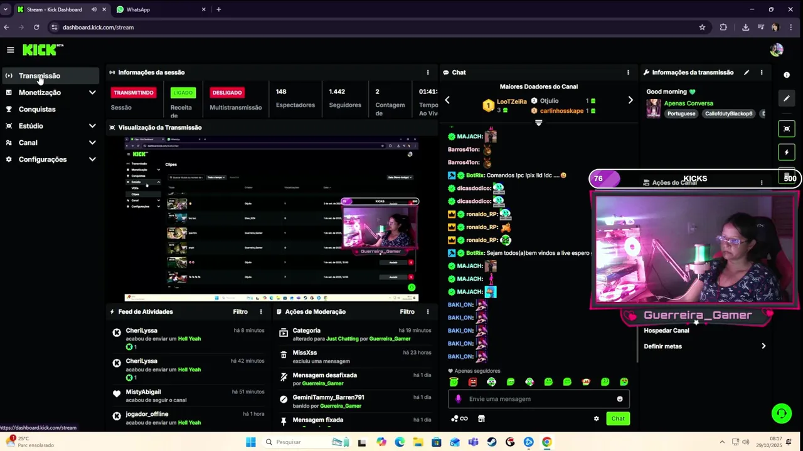Click the purple microphone icon in chat input

click(x=458, y=399)
